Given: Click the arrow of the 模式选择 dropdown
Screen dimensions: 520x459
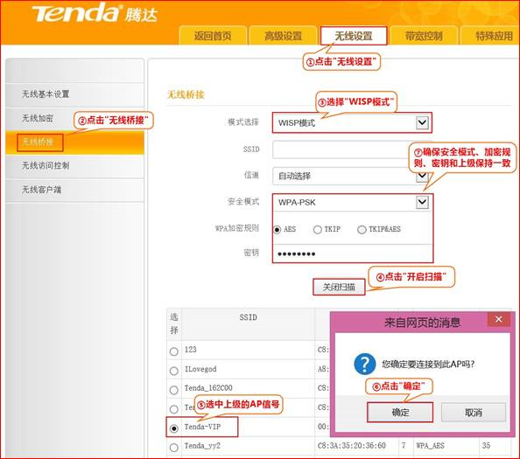Looking at the screenshot, I should [x=422, y=122].
